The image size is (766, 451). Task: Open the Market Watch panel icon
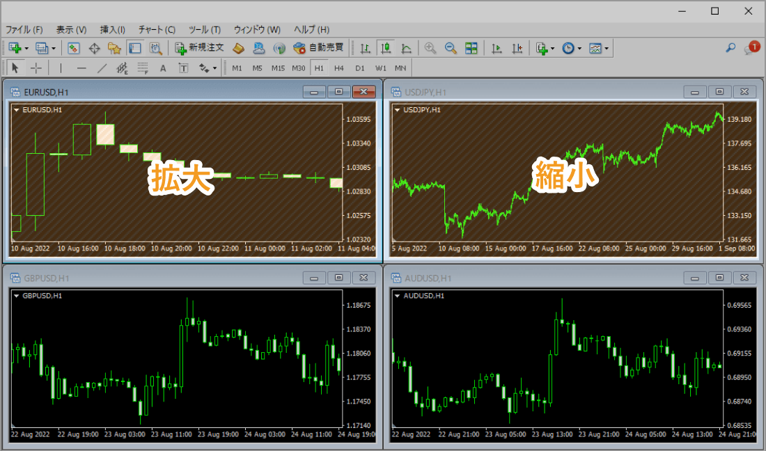(73, 48)
